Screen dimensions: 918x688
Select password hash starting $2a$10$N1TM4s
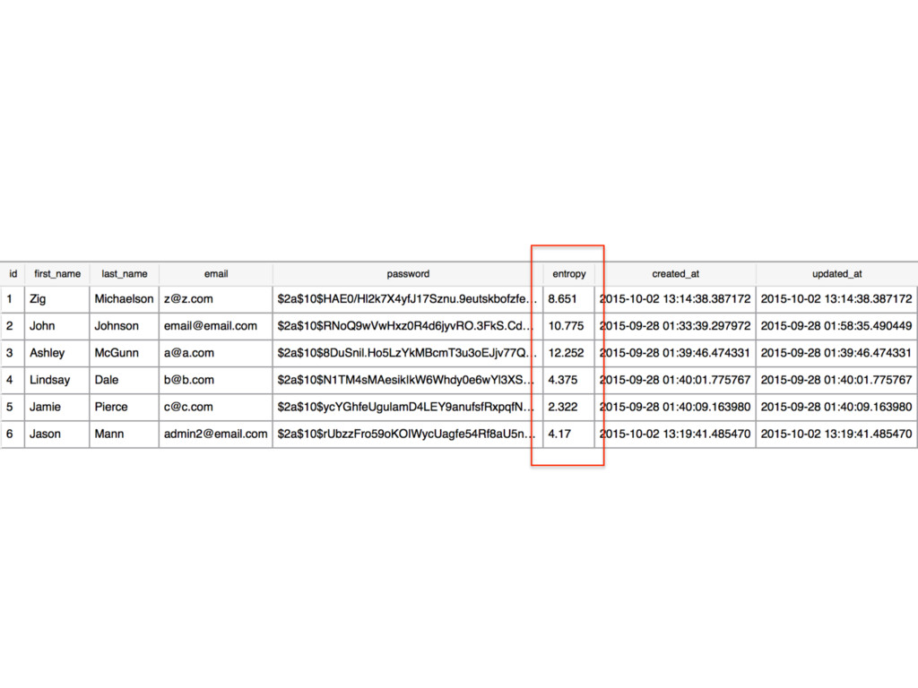(x=408, y=380)
